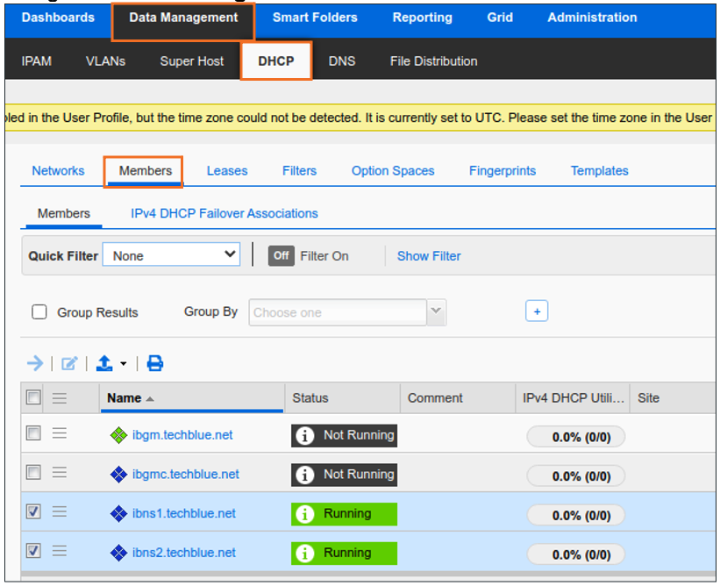Click the plus icon beside Group By

point(537,311)
